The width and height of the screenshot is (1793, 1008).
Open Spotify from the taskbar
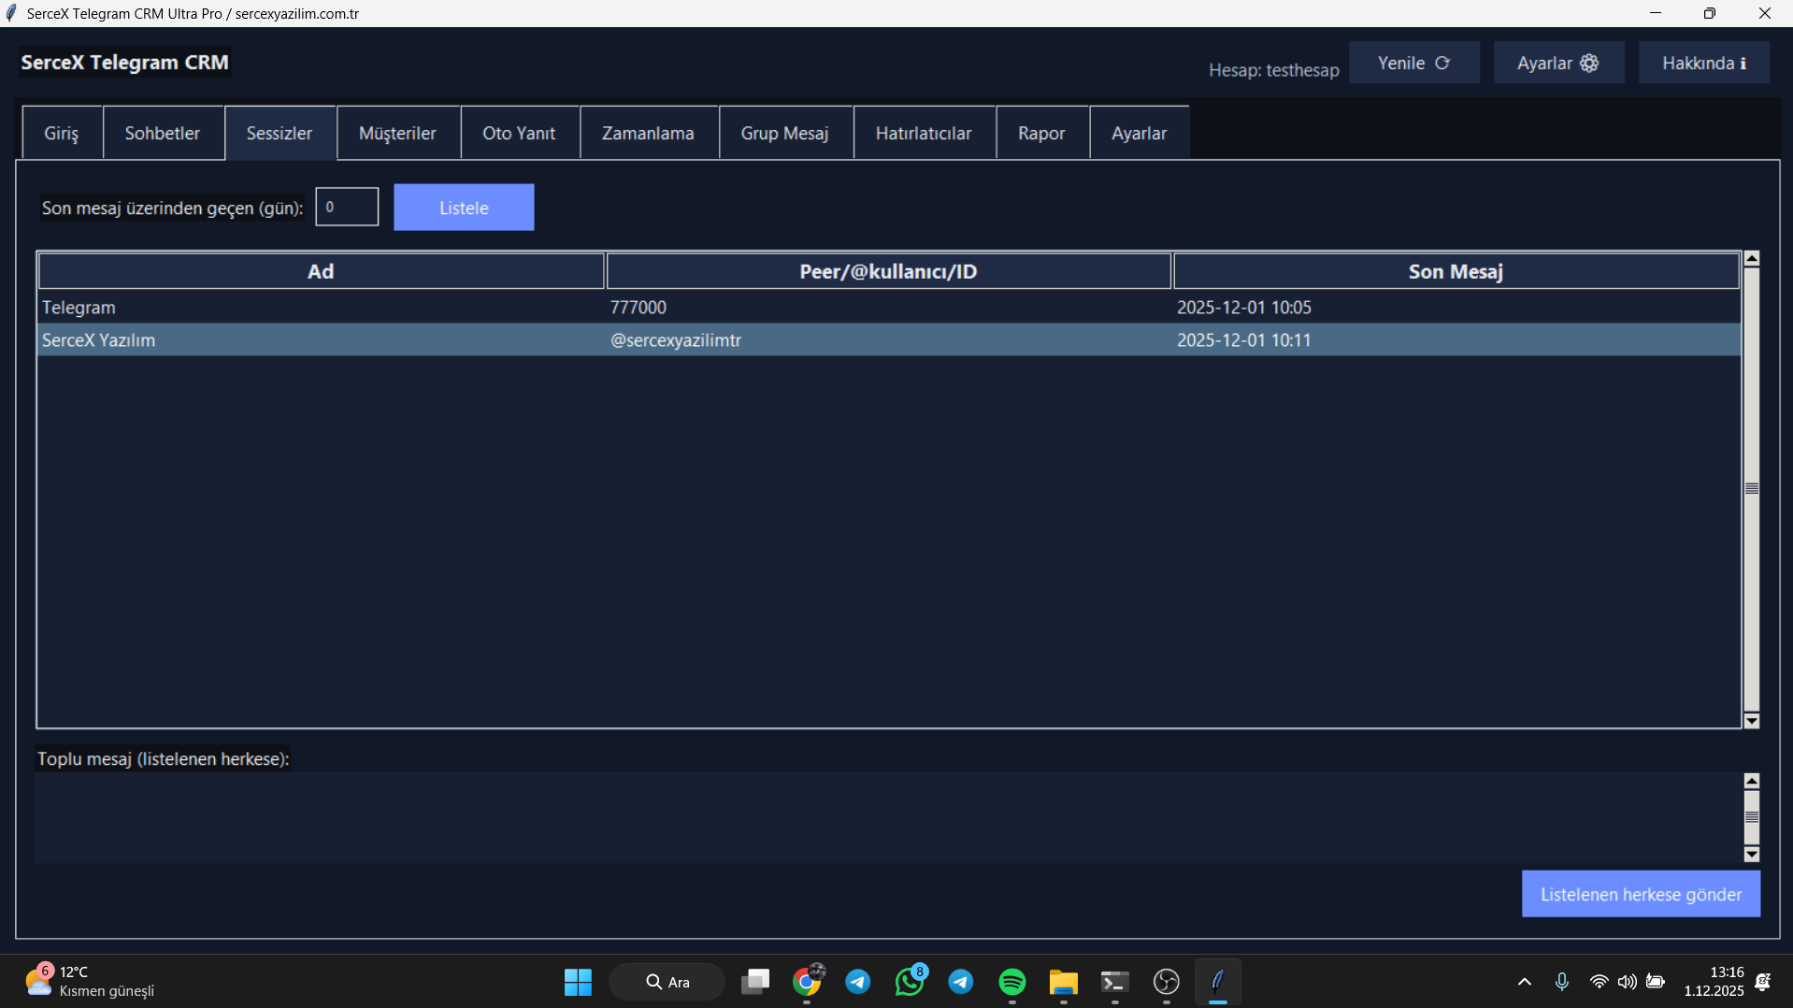(1011, 982)
